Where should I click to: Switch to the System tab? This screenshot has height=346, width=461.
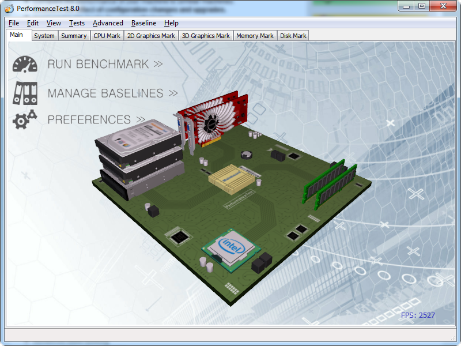click(x=44, y=36)
